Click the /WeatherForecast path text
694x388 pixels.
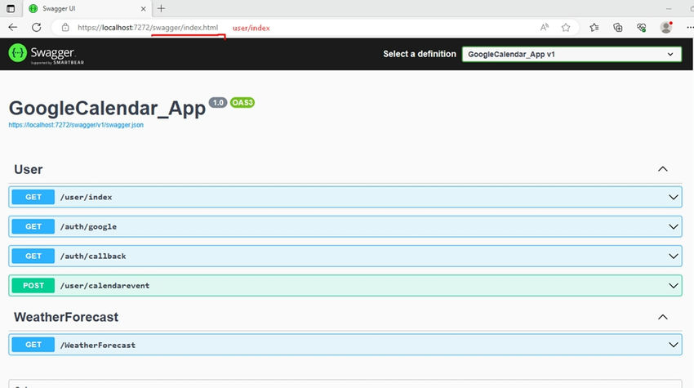(x=98, y=345)
